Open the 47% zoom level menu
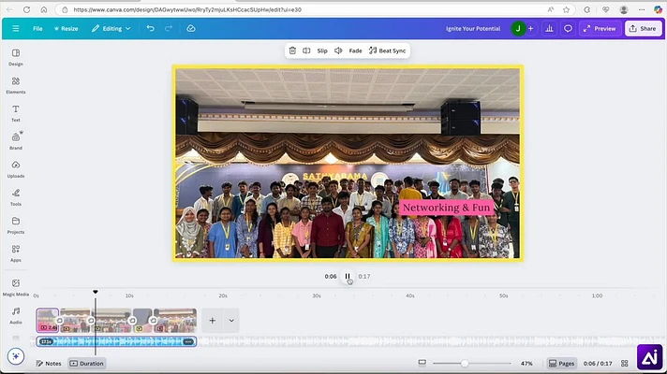This screenshot has height=374, width=667. coord(526,364)
